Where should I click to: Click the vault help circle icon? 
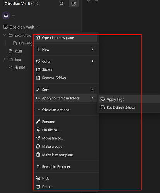(x=33, y=3)
